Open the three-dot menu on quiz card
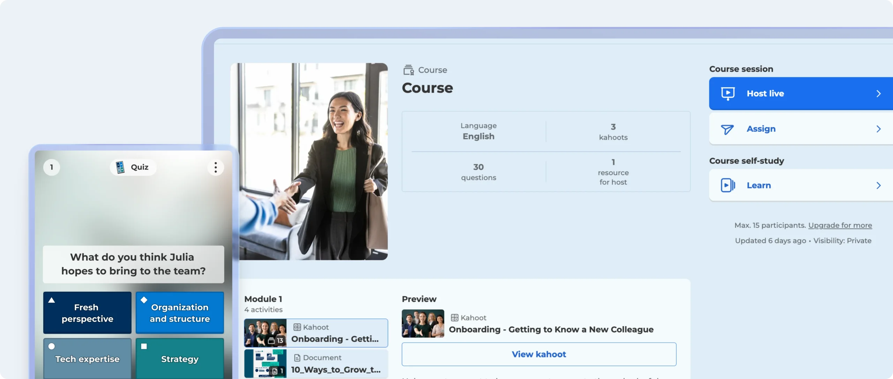The height and width of the screenshot is (379, 893). click(x=216, y=167)
